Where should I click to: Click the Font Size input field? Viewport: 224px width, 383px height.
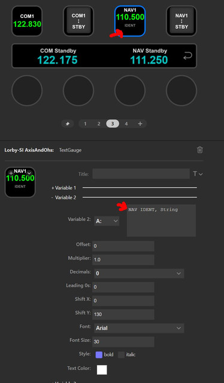(x=123, y=342)
